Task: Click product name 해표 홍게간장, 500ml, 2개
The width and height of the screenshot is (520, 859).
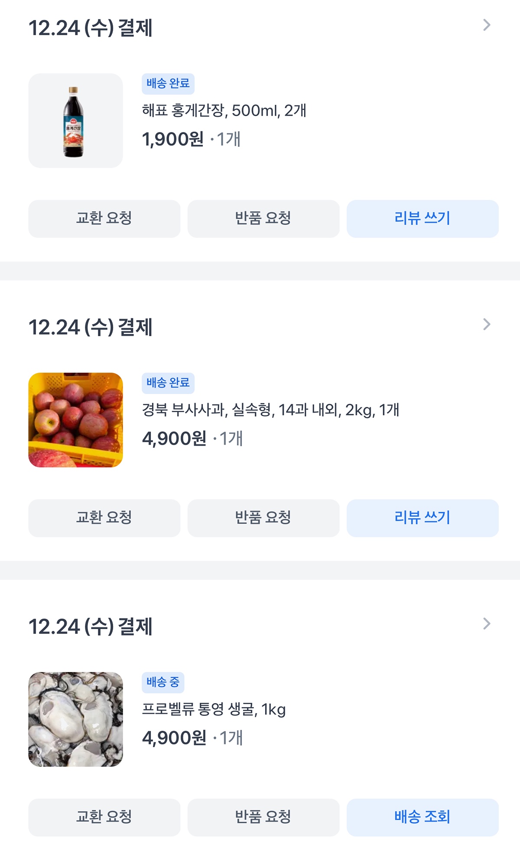Action: [224, 111]
